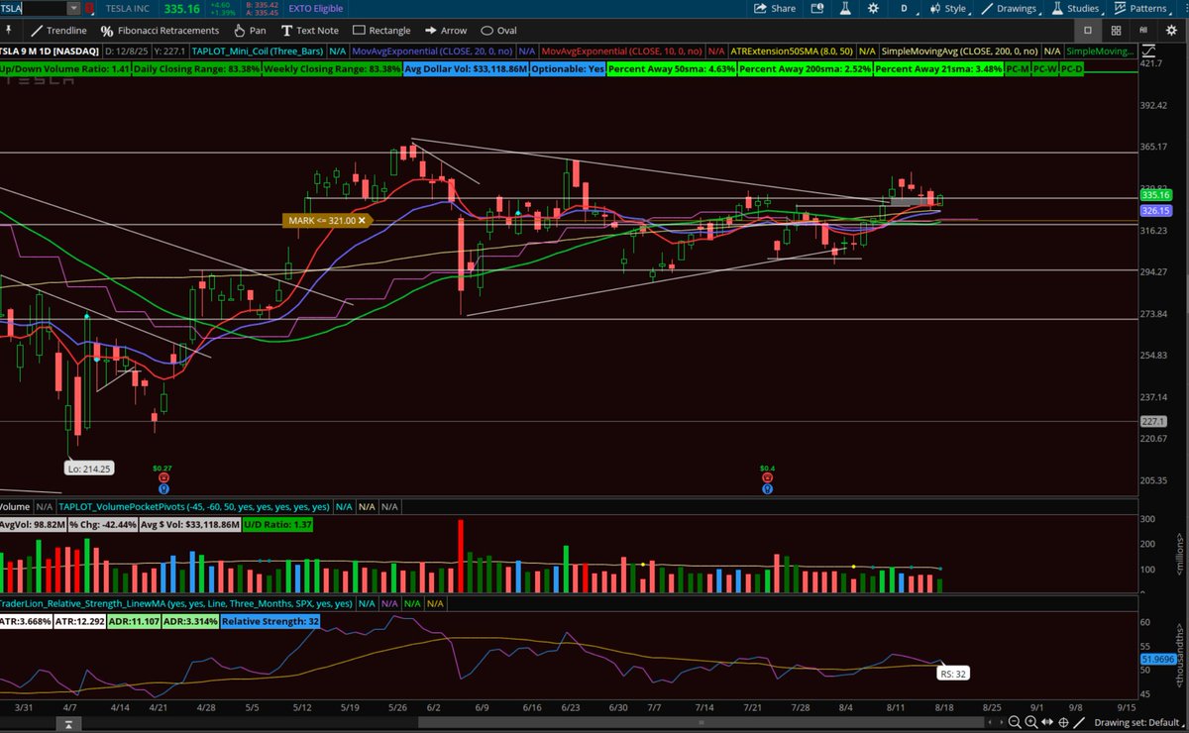The height and width of the screenshot is (733, 1189).
Task: Click the Optionable: Yes label
Action: click(568, 69)
